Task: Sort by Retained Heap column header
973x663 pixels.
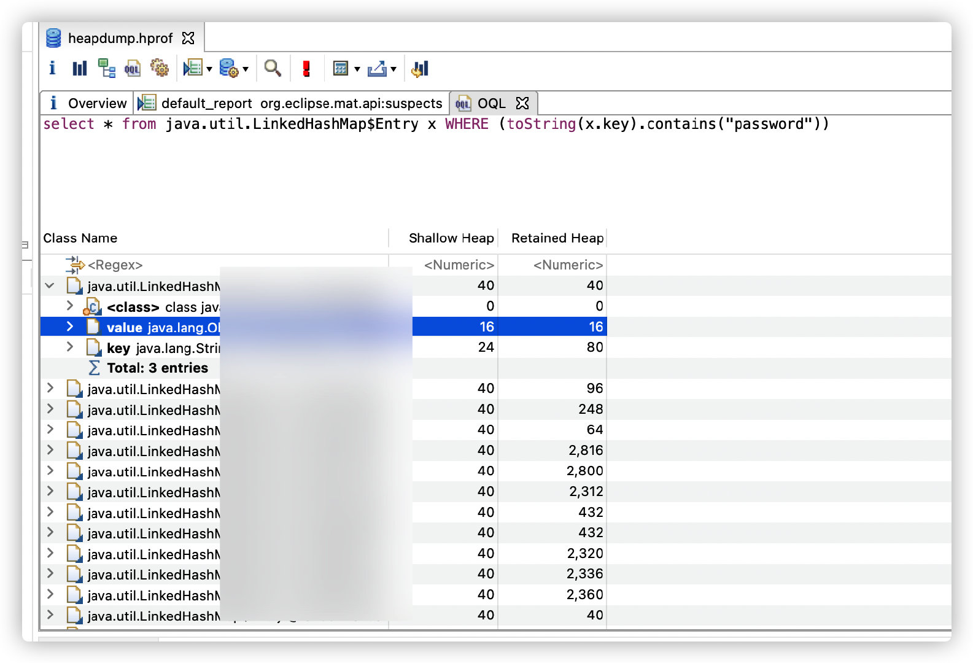Action: [557, 238]
